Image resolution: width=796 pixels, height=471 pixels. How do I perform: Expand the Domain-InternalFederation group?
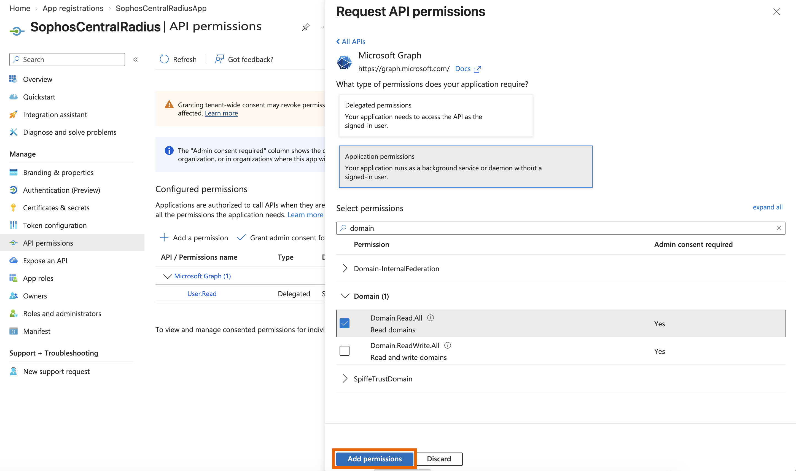(345, 268)
